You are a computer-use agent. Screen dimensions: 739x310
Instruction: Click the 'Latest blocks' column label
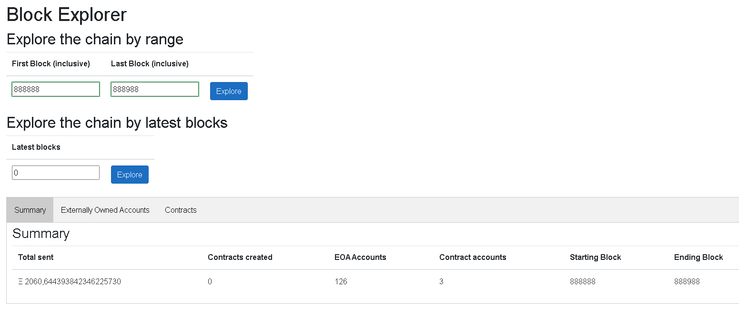36,147
